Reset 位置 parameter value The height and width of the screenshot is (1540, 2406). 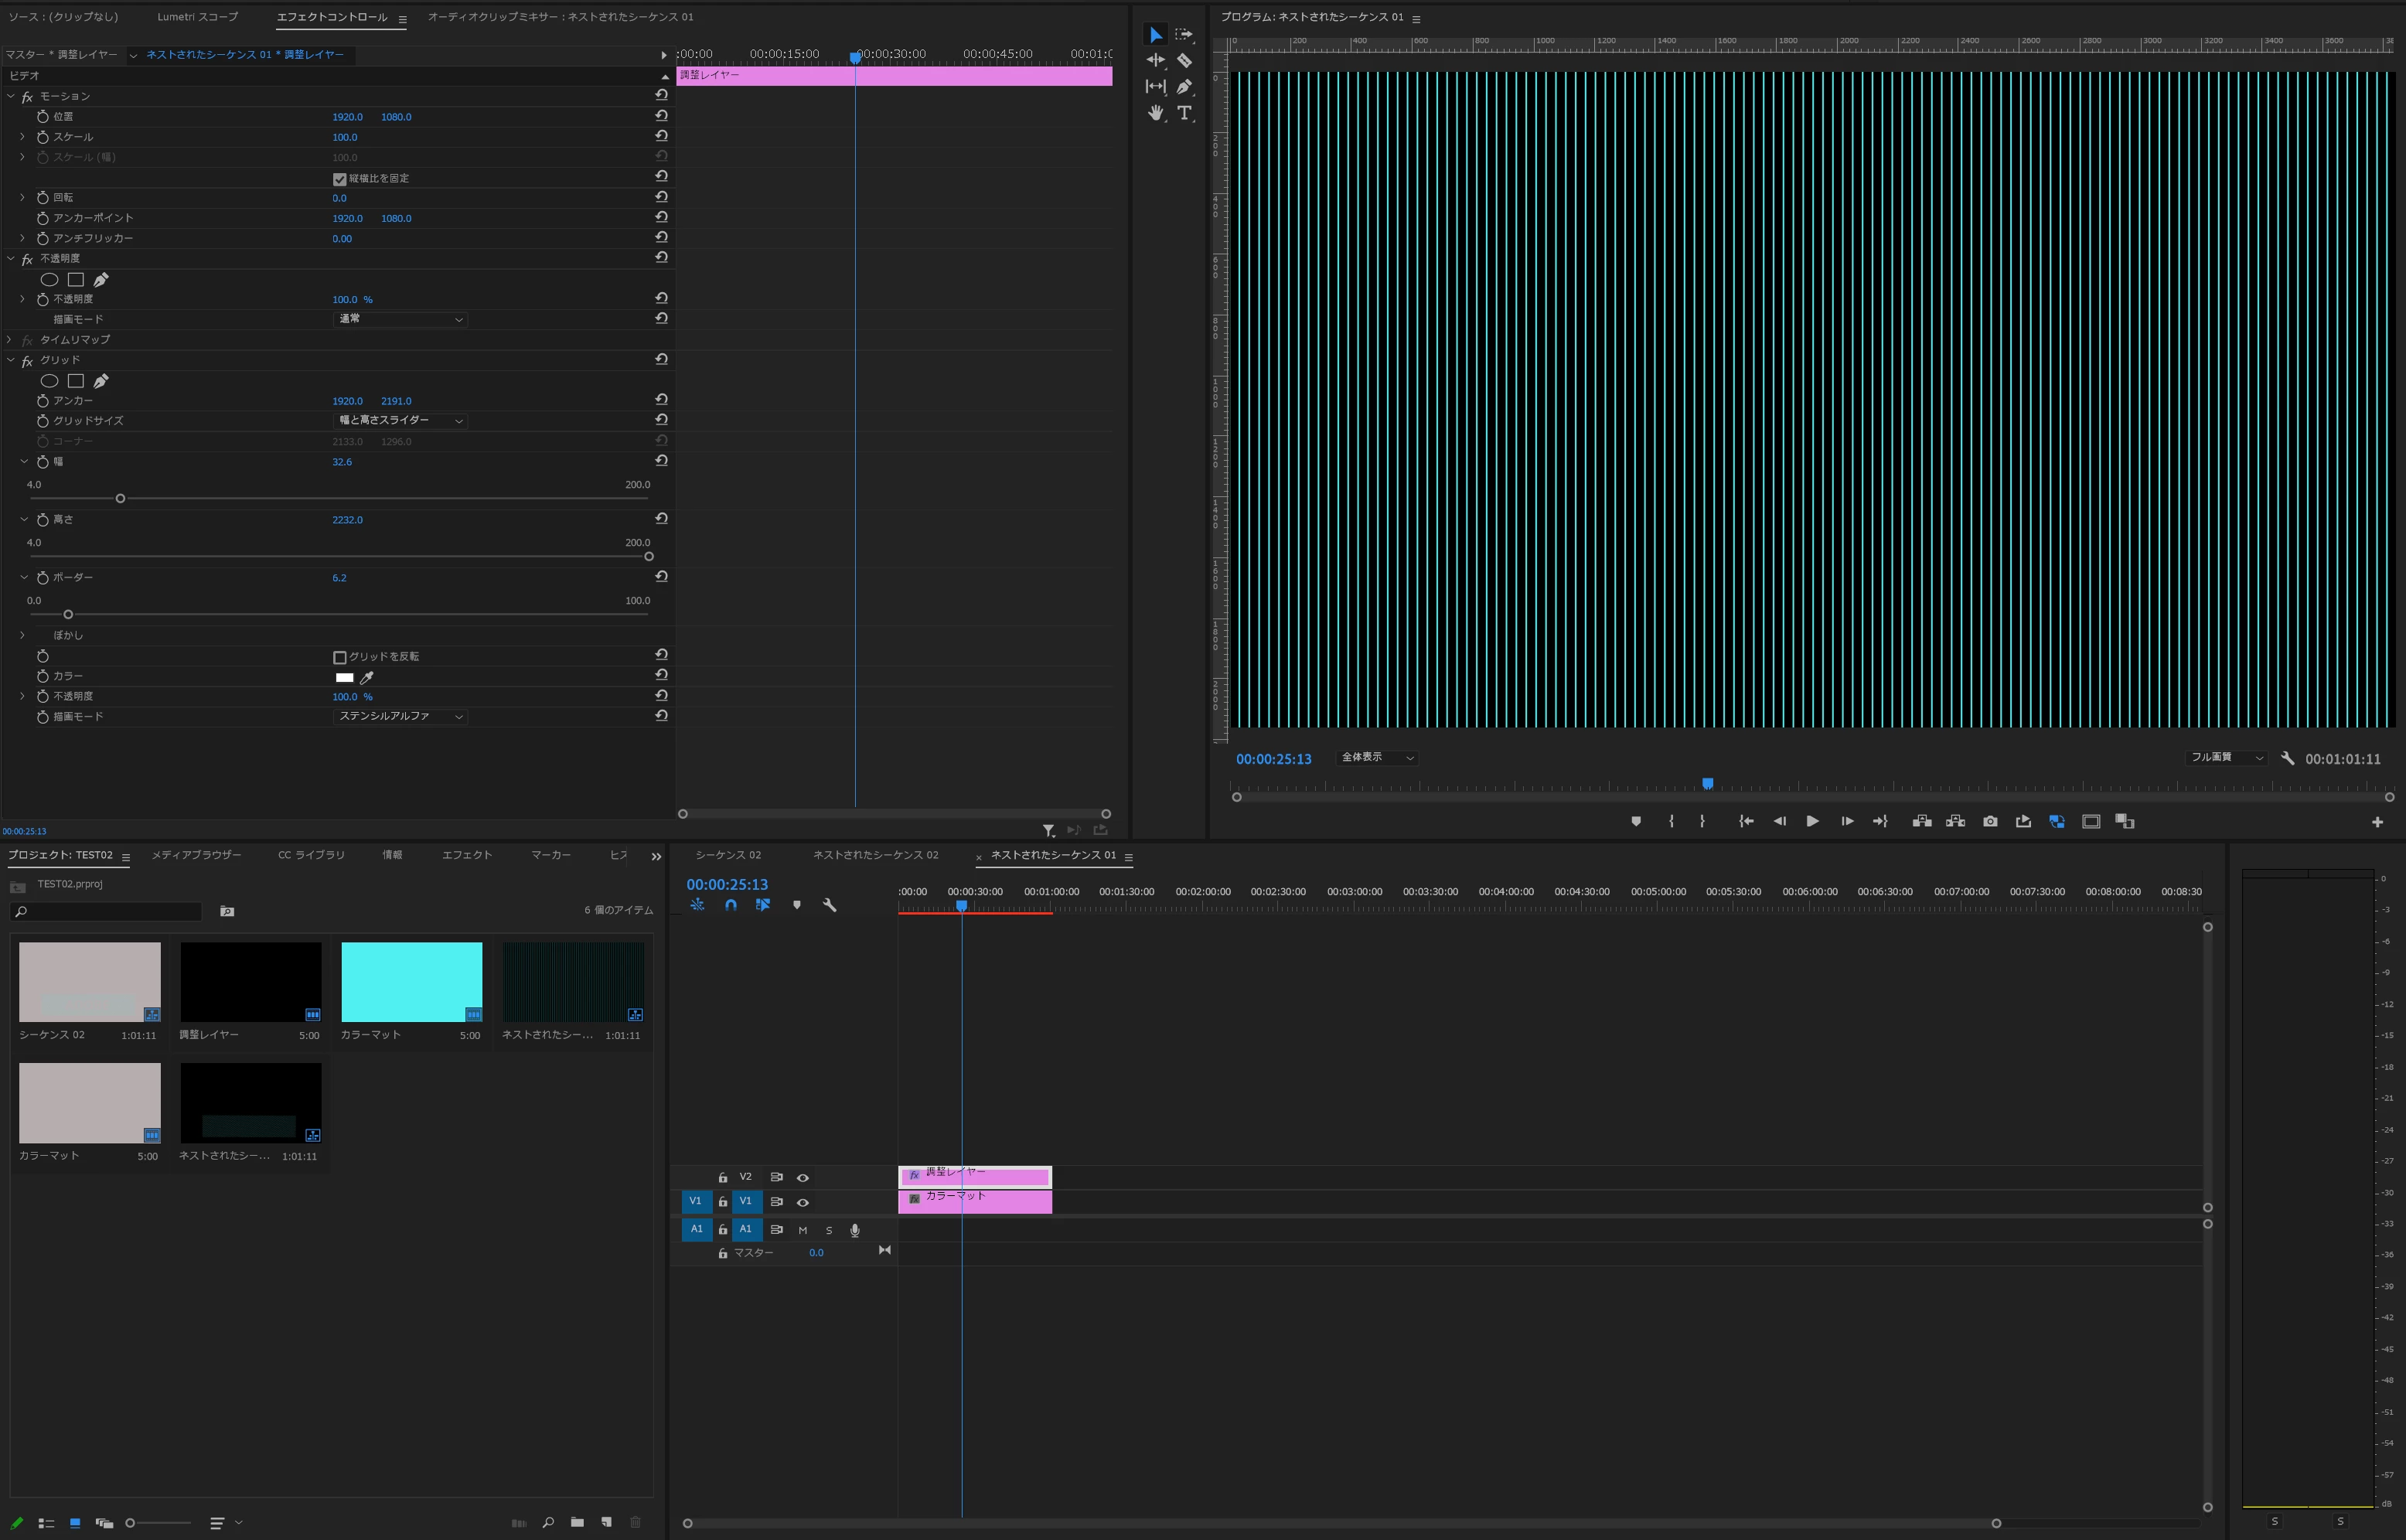coord(661,116)
